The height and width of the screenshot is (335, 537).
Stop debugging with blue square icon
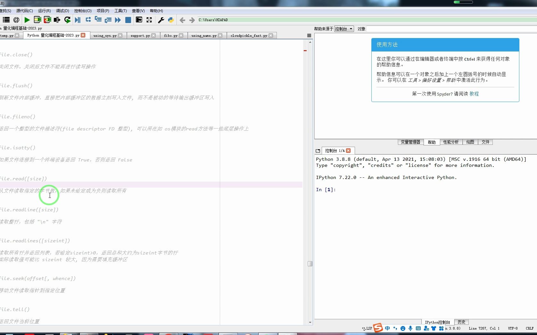(128, 20)
